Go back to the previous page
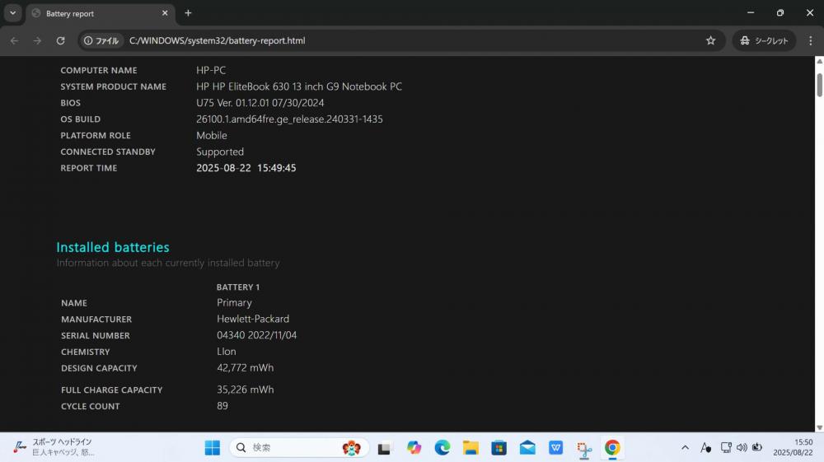The image size is (824, 462). coord(14,40)
